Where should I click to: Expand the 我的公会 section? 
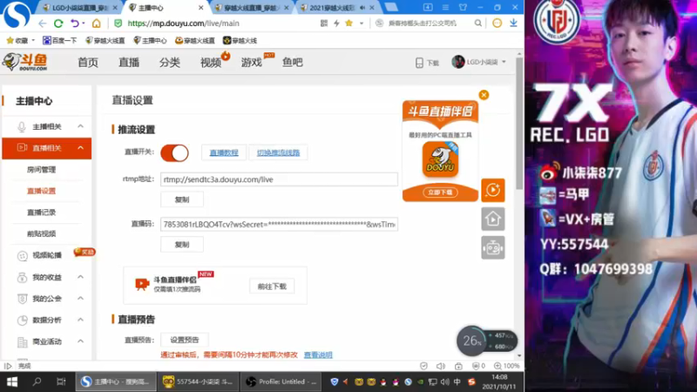pos(80,298)
